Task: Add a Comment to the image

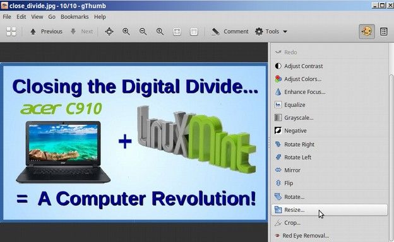Action: click(x=230, y=32)
